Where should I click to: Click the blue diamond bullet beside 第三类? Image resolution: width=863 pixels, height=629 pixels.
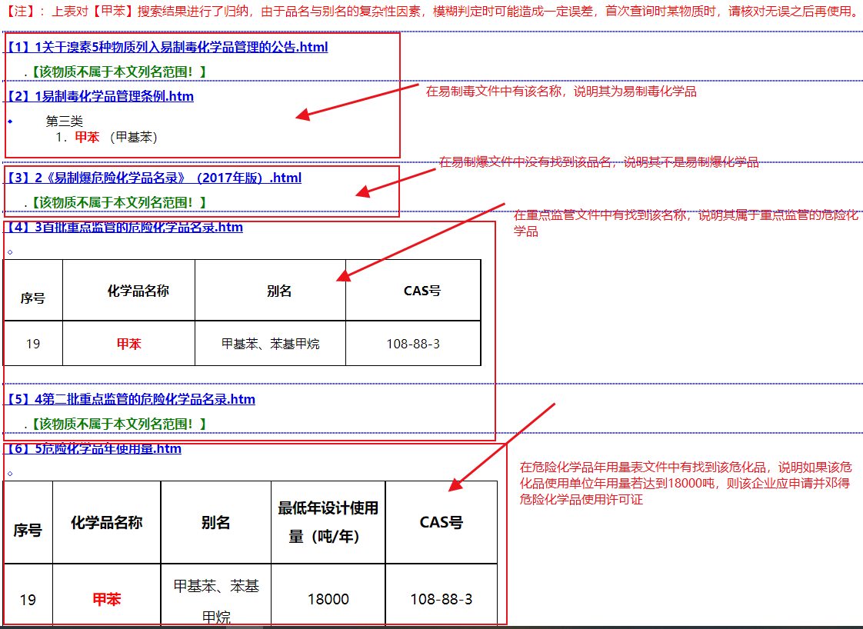[10, 121]
